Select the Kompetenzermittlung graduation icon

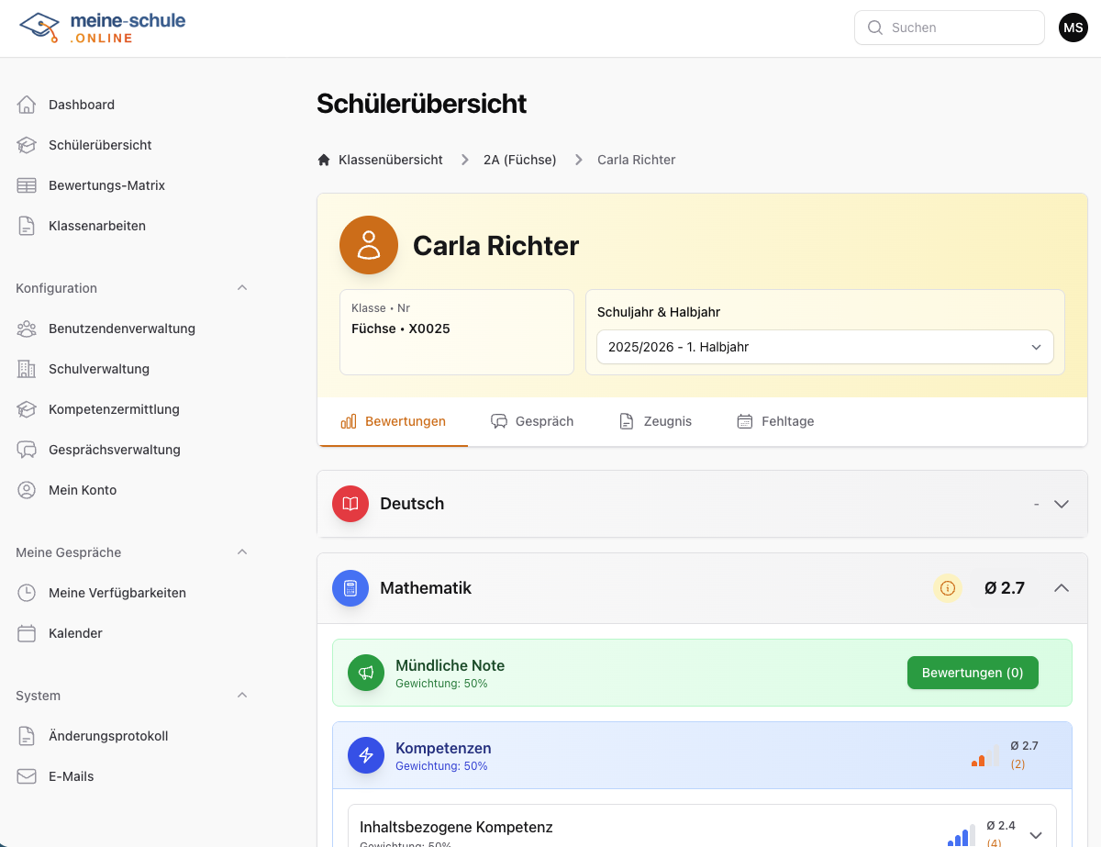coord(25,408)
